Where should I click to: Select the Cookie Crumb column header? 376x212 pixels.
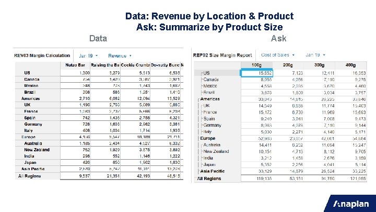click(x=135, y=65)
